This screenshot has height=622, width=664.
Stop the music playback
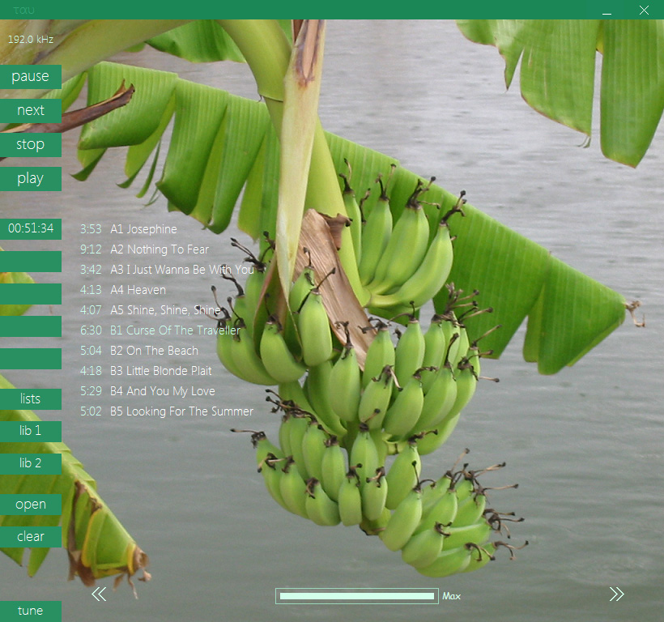[31, 145]
